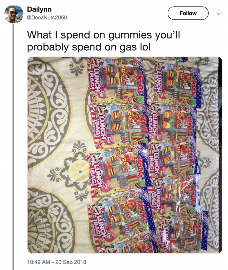Image resolution: width=228 pixels, height=270 pixels.
Task: Open the attached gummies photo
Action: (x=125, y=155)
